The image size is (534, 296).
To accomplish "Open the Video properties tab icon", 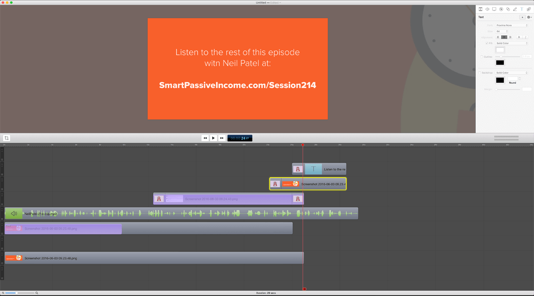I will tap(481, 9).
